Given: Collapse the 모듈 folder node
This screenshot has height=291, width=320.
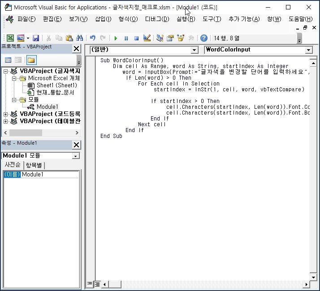Looking at the screenshot, I should (x=14, y=100).
